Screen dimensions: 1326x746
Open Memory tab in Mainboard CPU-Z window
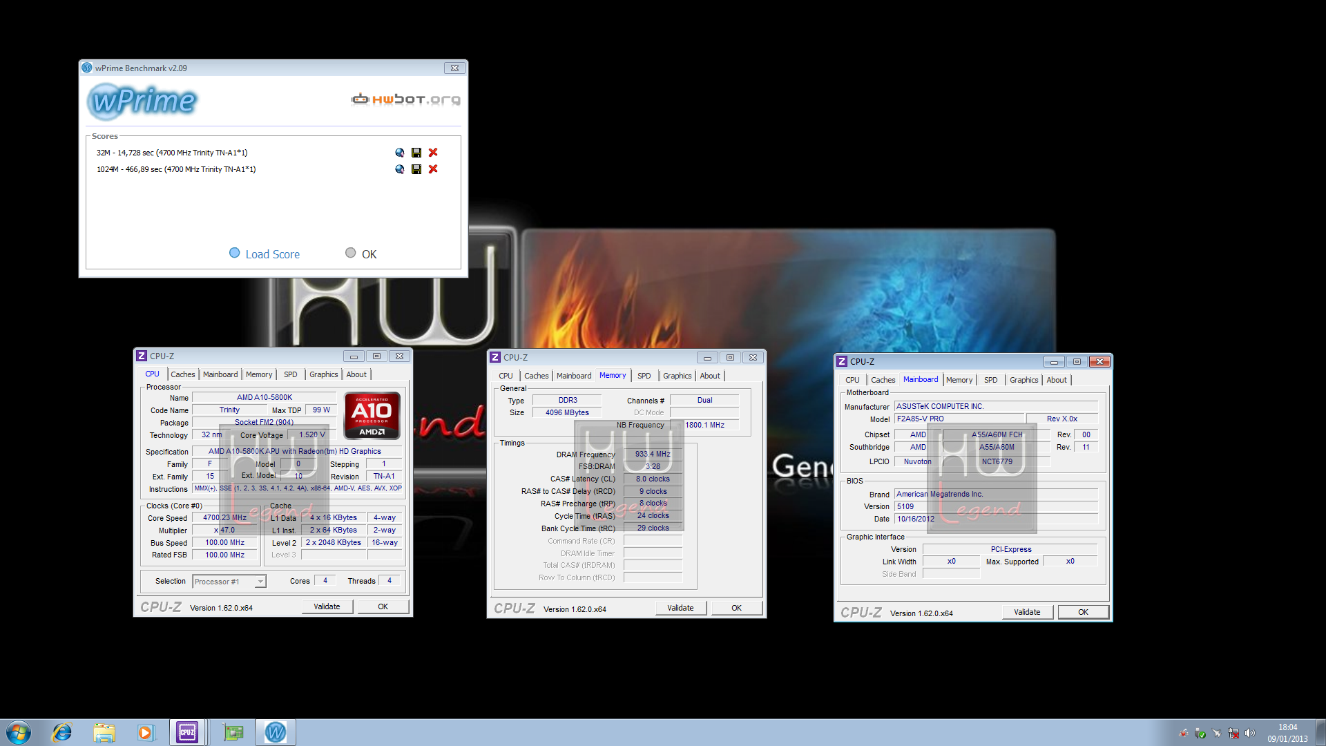959,380
